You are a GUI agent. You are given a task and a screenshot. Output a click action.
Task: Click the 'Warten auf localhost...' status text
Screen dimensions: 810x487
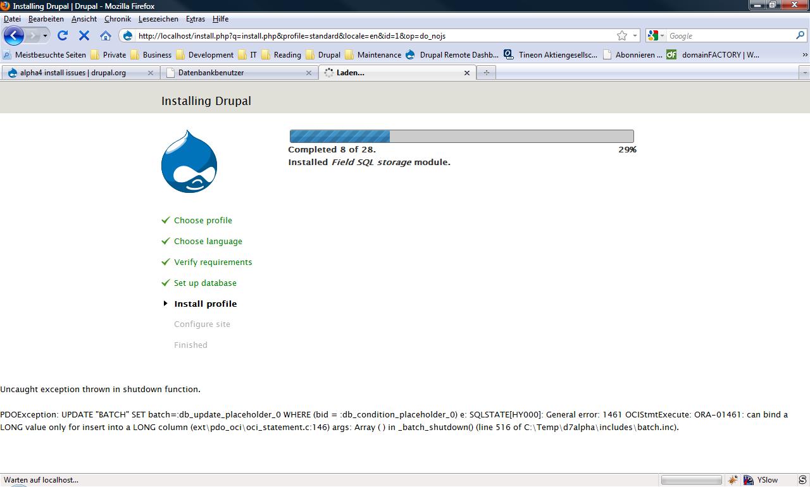pyautogui.click(x=41, y=480)
